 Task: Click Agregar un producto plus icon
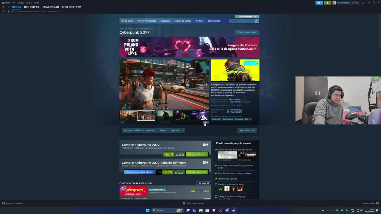tap(4, 203)
